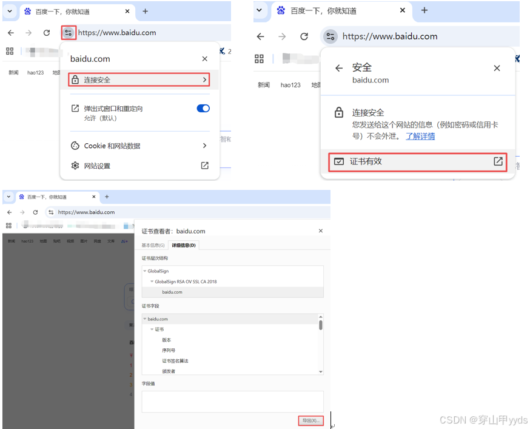The width and height of the screenshot is (530, 429).
Task: Go back in window showing the baidu.com site-info popup
Action: [11, 33]
